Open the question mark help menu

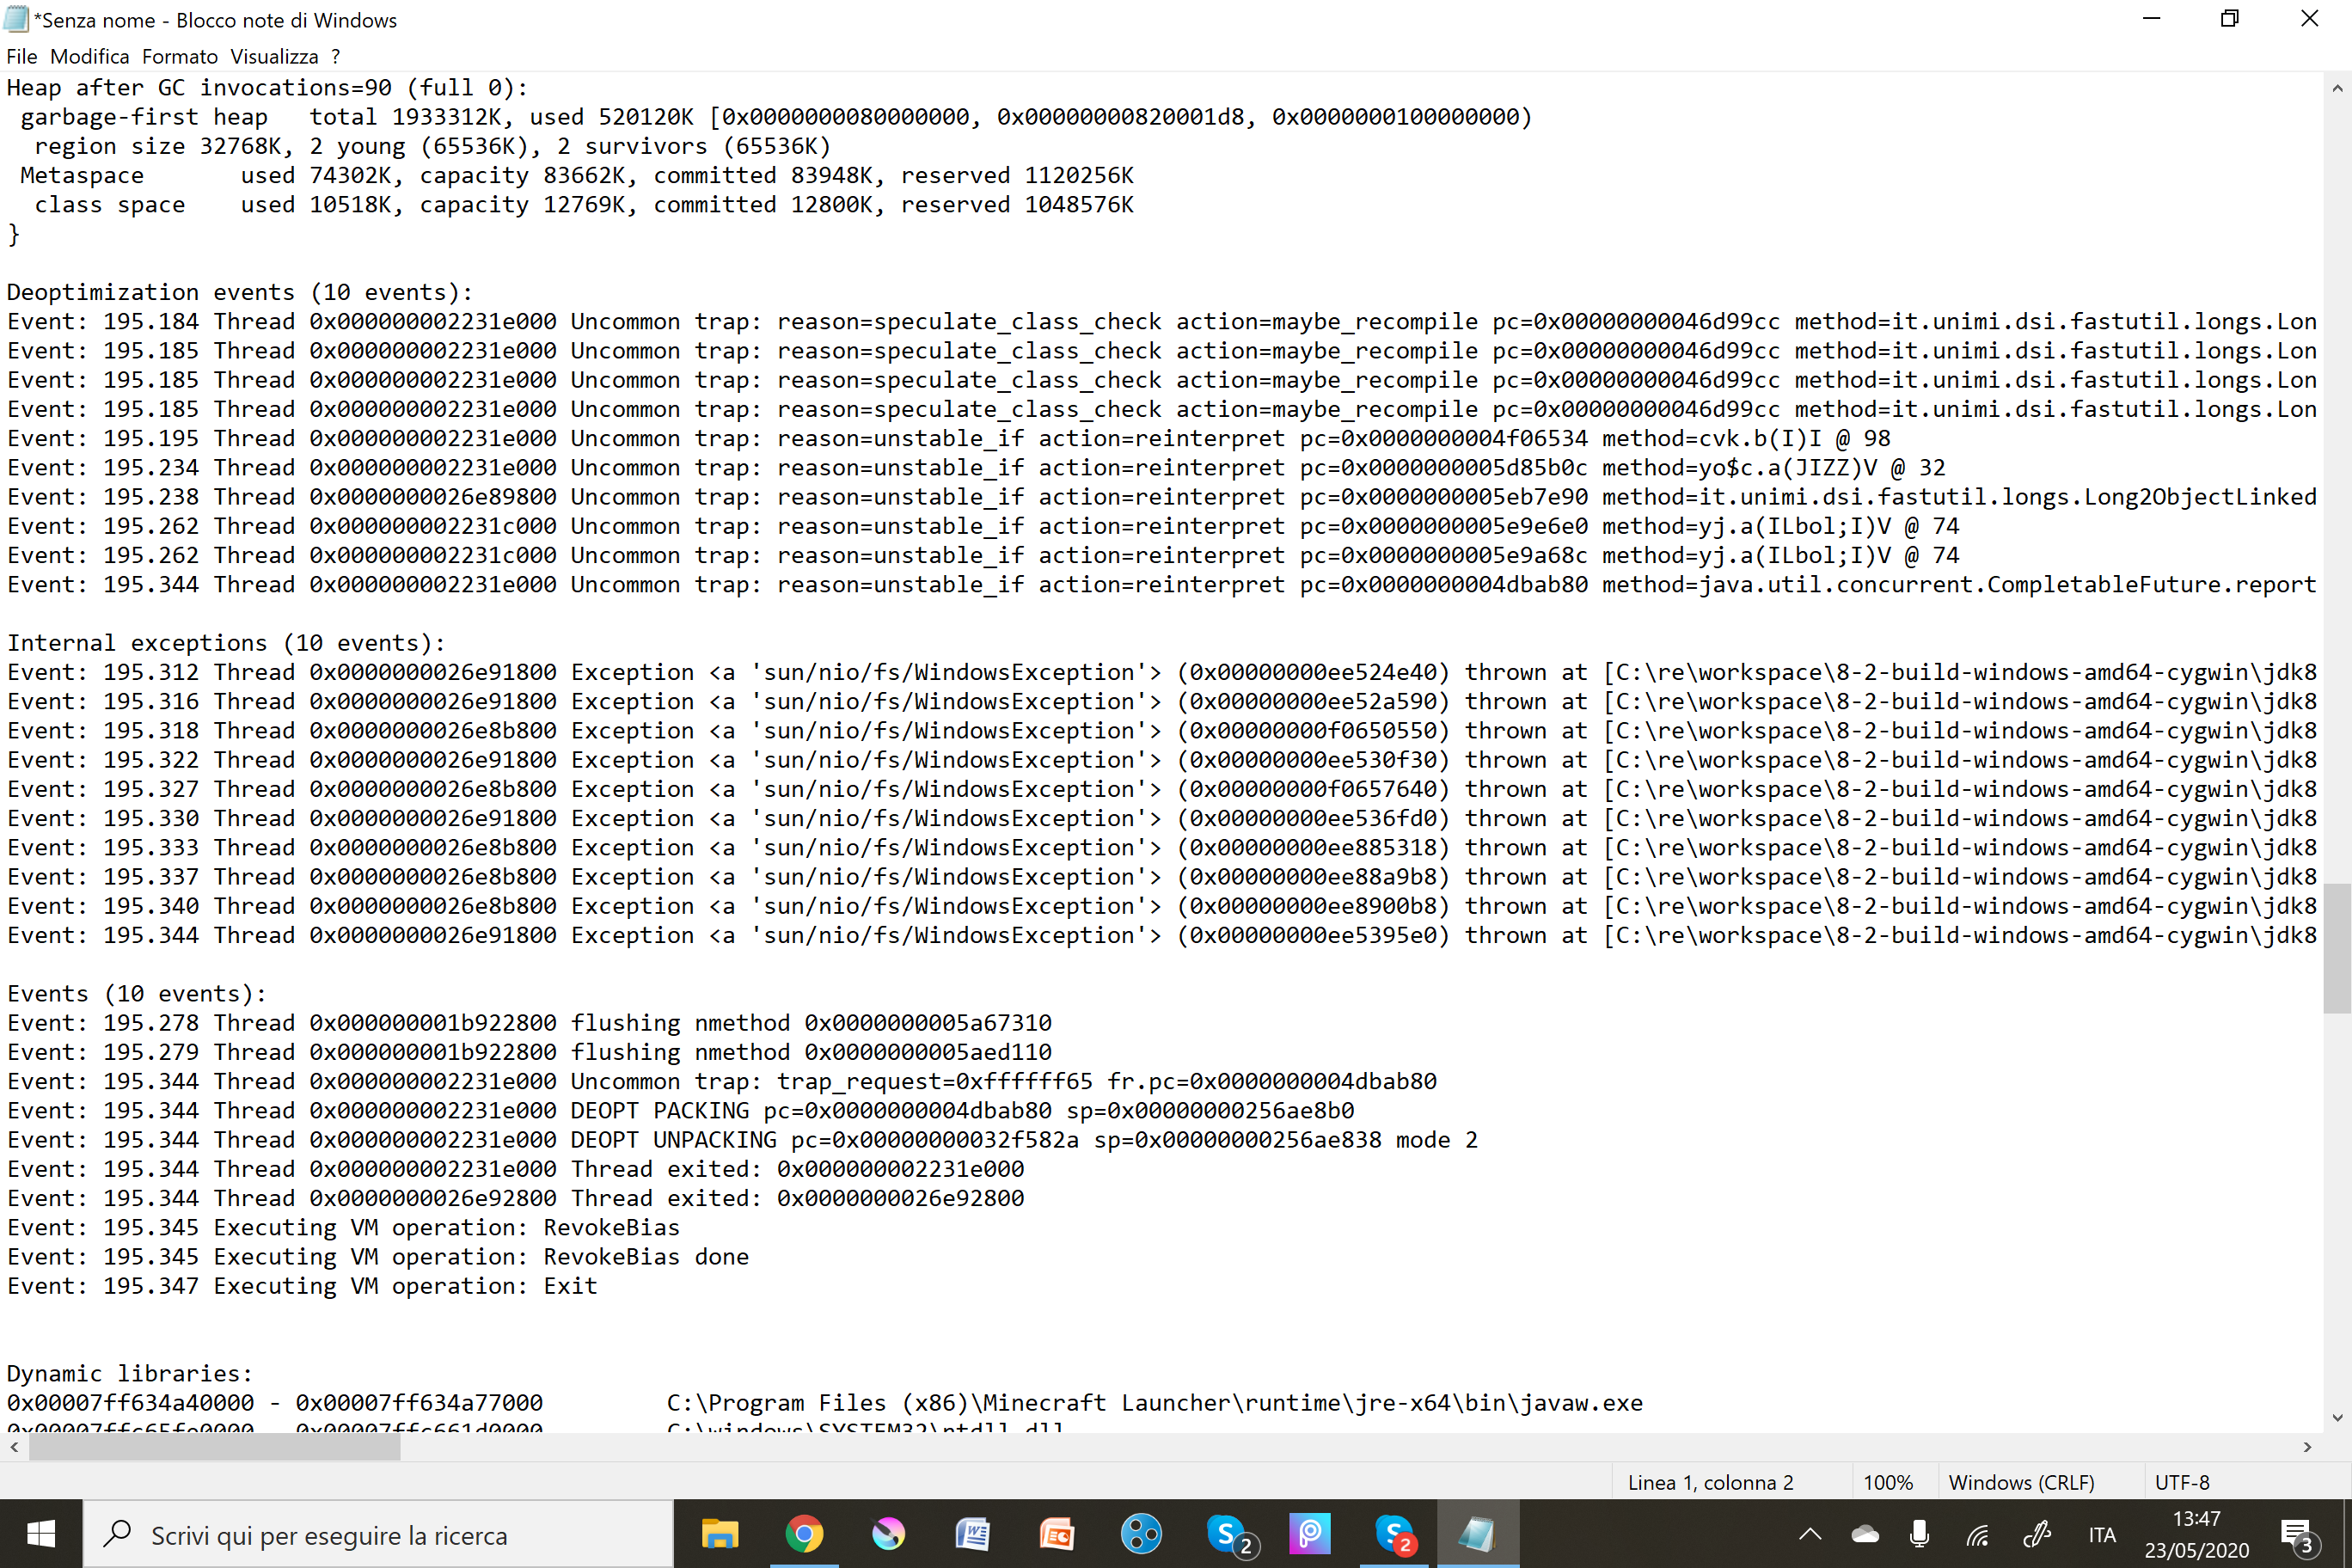pos(335,57)
